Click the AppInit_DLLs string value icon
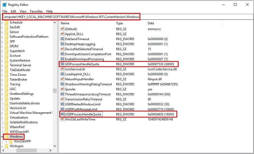Screen dimensions: 254x154 62,34
